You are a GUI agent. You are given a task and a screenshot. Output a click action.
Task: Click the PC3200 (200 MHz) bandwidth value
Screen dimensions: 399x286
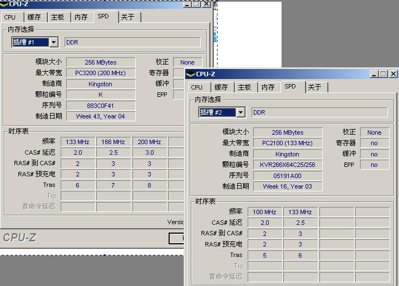[x=101, y=73]
